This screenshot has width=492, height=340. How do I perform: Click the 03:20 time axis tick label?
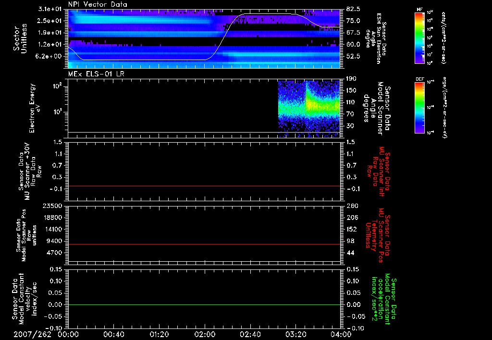(296, 334)
